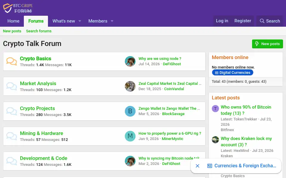Open 'Why is syncing my Bitcoin node' thread

[x=169, y=158]
